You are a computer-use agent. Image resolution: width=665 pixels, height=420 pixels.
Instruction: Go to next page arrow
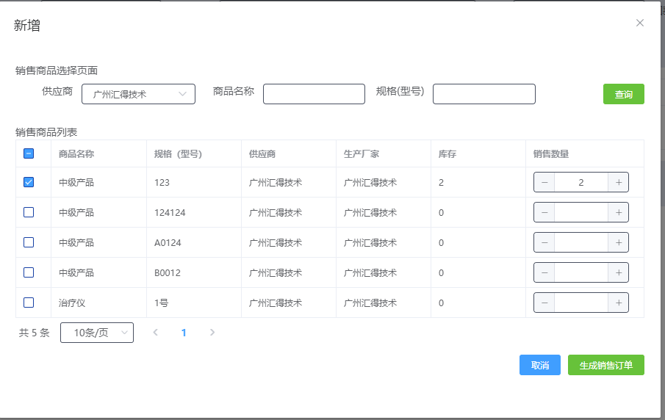pos(212,333)
